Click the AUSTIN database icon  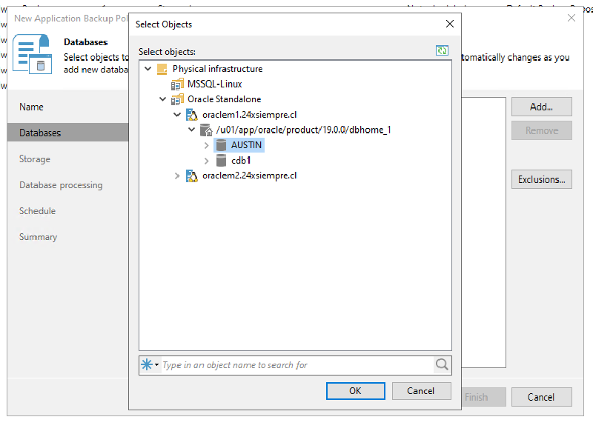221,145
